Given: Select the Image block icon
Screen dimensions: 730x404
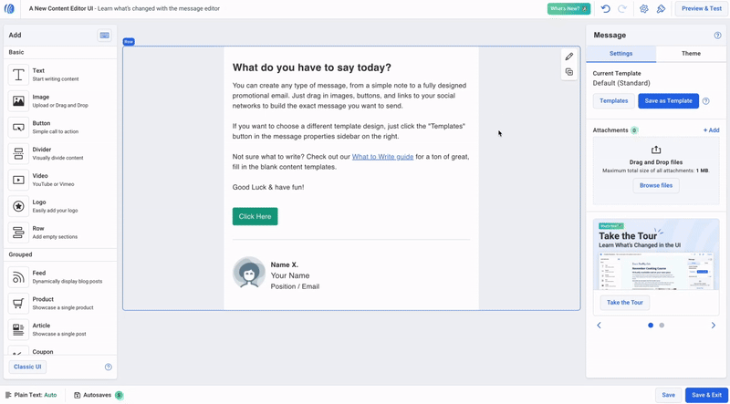Looking at the screenshot, I should tap(18, 101).
